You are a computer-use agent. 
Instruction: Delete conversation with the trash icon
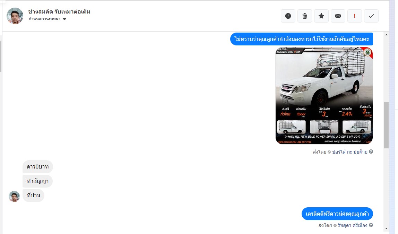coord(305,16)
